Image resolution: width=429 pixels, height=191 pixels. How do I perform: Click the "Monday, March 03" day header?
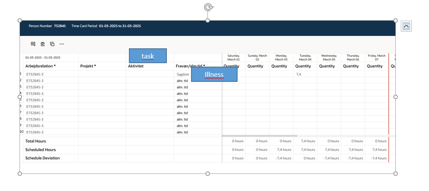281,58
